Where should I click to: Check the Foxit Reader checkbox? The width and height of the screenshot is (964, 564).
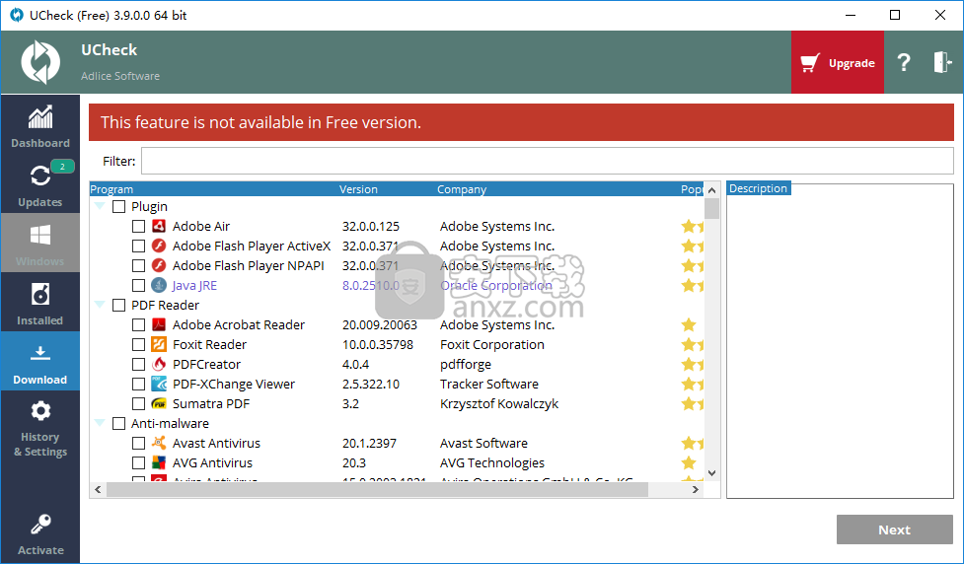coord(138,344)
